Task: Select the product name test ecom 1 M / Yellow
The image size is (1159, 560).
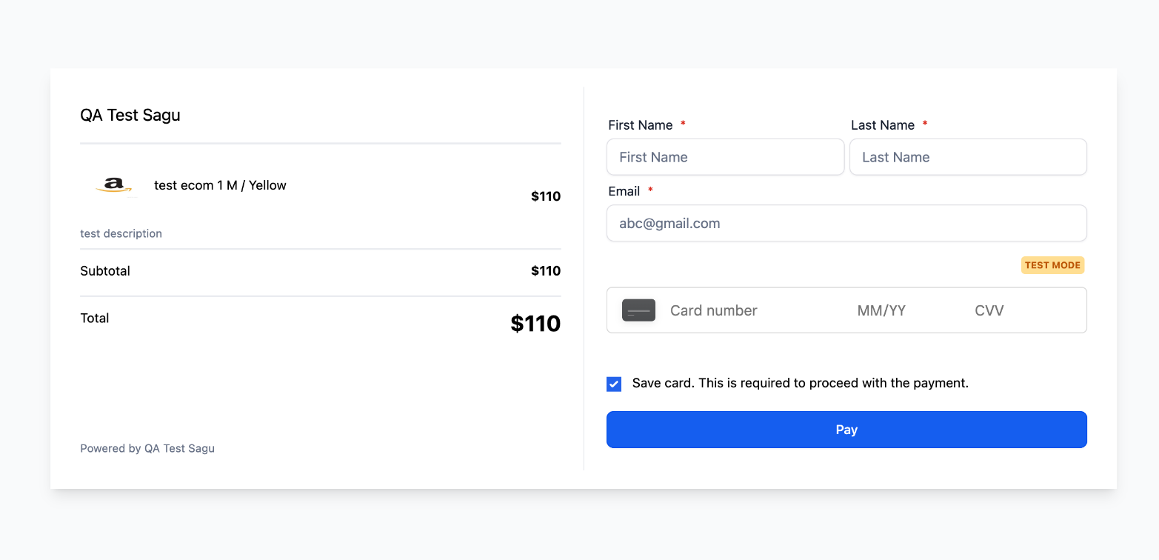Action: (220, 185)
